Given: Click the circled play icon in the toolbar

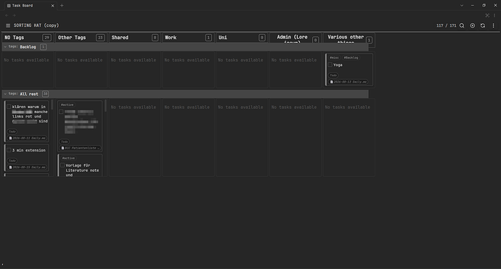Looking at the screenshot, I should pyautogui.click(x=472, y=25).
